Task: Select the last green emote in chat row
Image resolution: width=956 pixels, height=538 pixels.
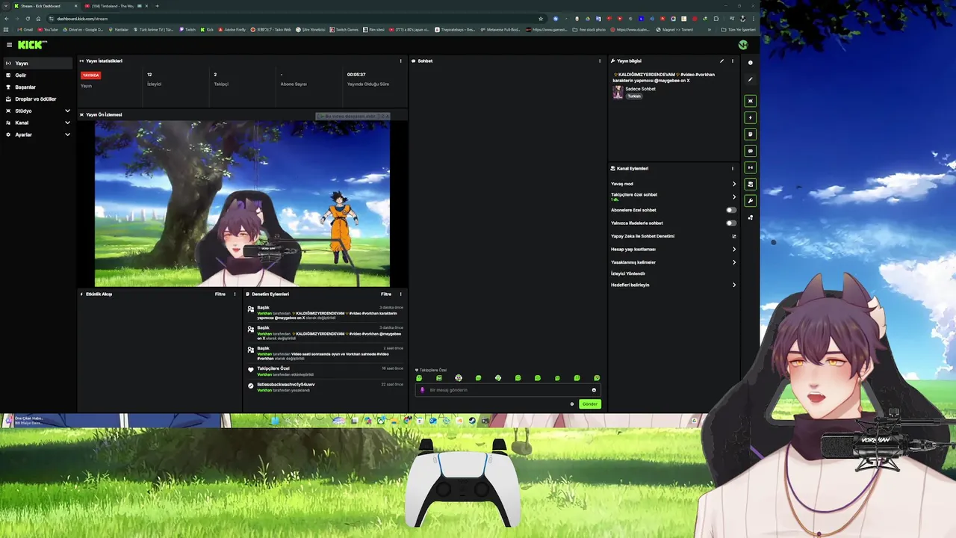Action: [597, 378]
